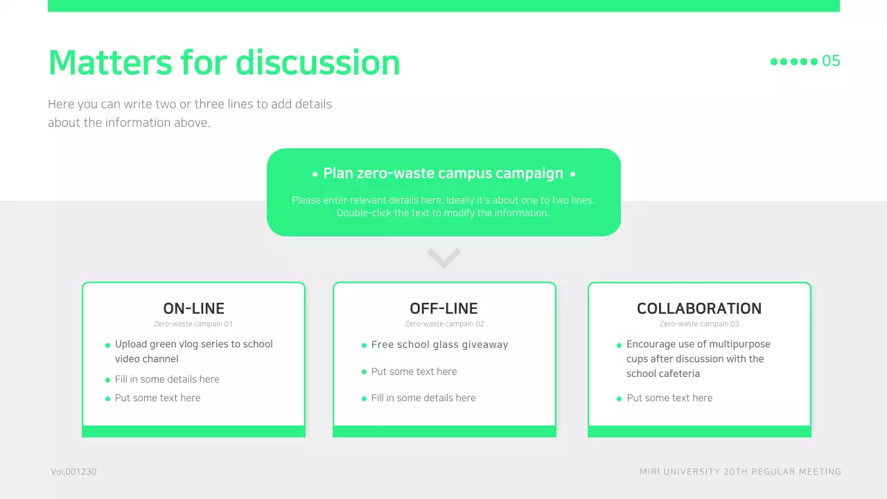Click 'MIRI UNIVERSITY 20TH REGULAR MEETING' footer
The image size is (887, 499).
pyautogui.click(x=740, y=472)
